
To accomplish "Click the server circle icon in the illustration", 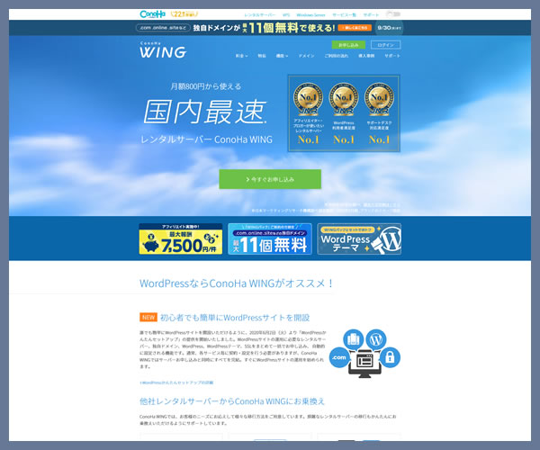I will (354, 339).
